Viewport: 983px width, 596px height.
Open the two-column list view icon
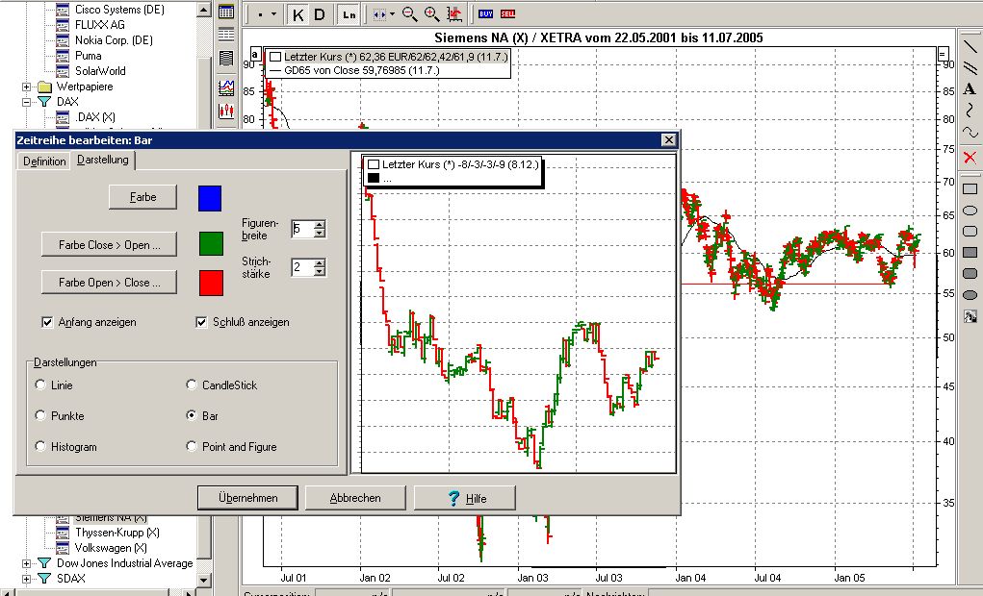(x=226, y=35)
